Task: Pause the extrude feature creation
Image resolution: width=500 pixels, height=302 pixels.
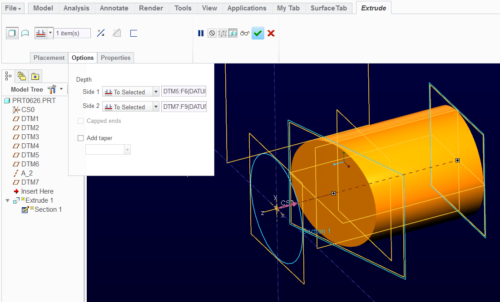Action: point(201,33)
